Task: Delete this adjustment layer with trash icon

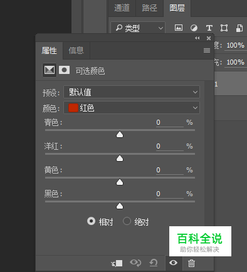Action: (191, 263)
